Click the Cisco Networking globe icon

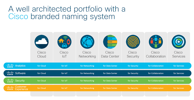pyautogui.click(x=87, y=42)
